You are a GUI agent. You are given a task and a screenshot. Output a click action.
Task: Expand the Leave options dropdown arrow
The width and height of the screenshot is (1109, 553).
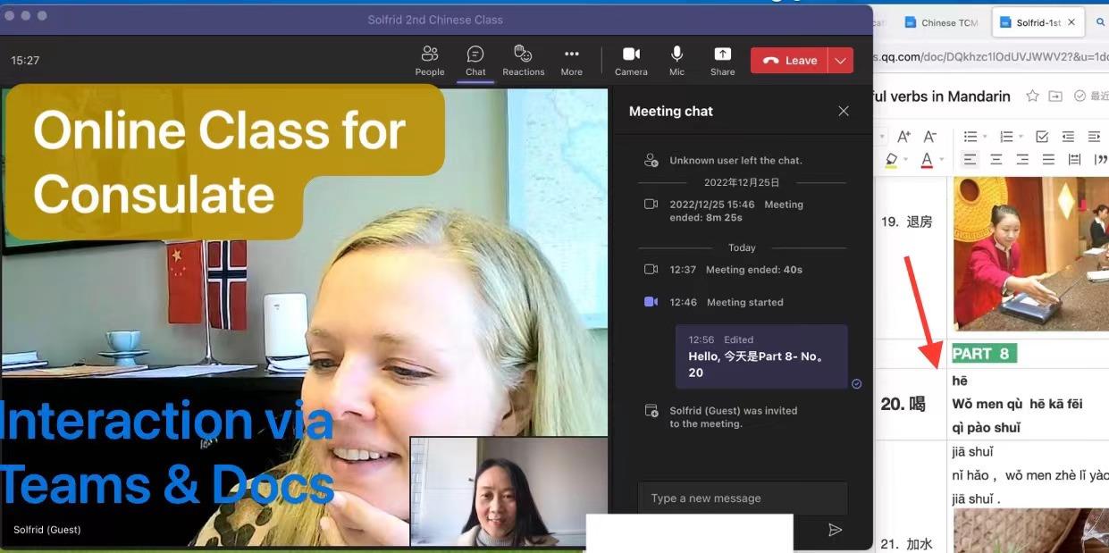[x=840, y=61]
